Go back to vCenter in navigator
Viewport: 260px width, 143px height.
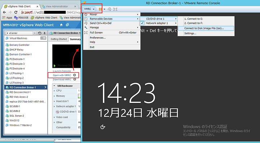click(19, 33)
